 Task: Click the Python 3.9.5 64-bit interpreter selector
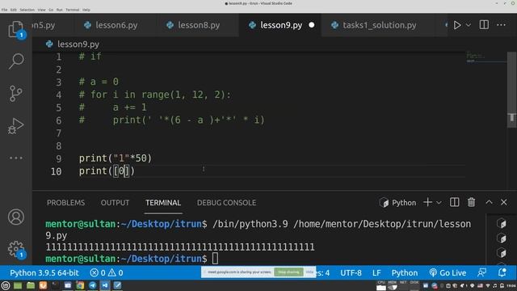click(44, 273)
